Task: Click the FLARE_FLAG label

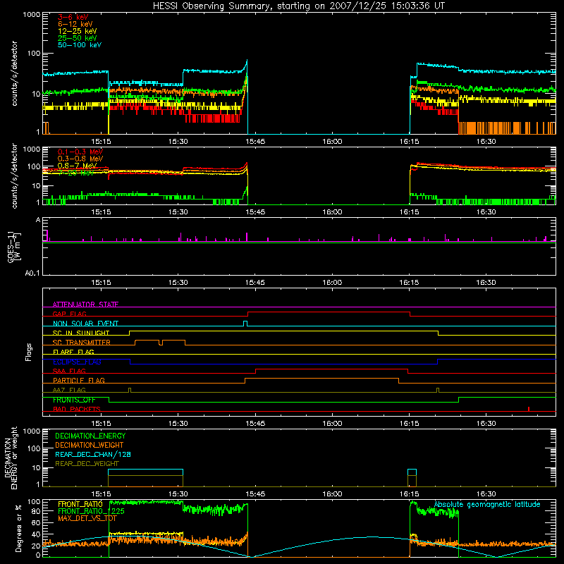Action: [x=73, y=352]
